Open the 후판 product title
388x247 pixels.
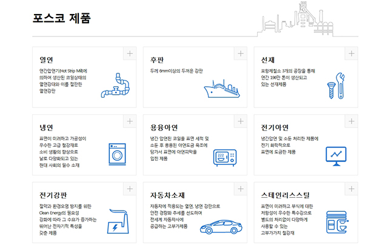[x=157, y=60]
